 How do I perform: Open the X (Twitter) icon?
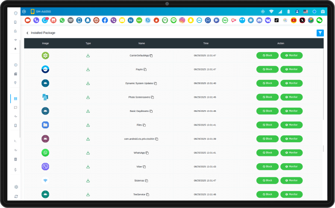[x=303, y=21]
